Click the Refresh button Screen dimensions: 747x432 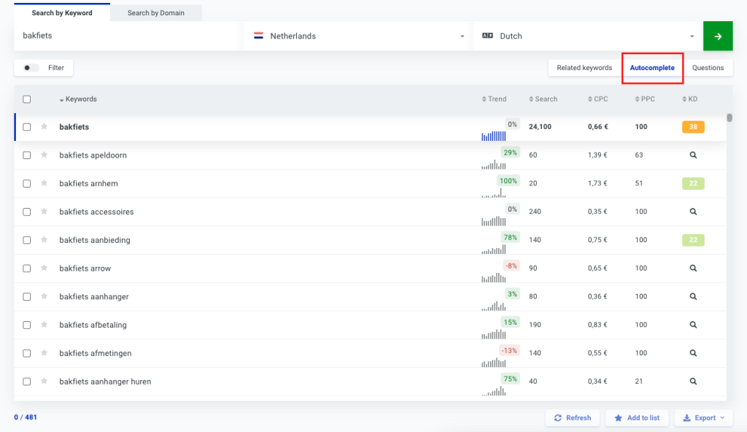573,417
